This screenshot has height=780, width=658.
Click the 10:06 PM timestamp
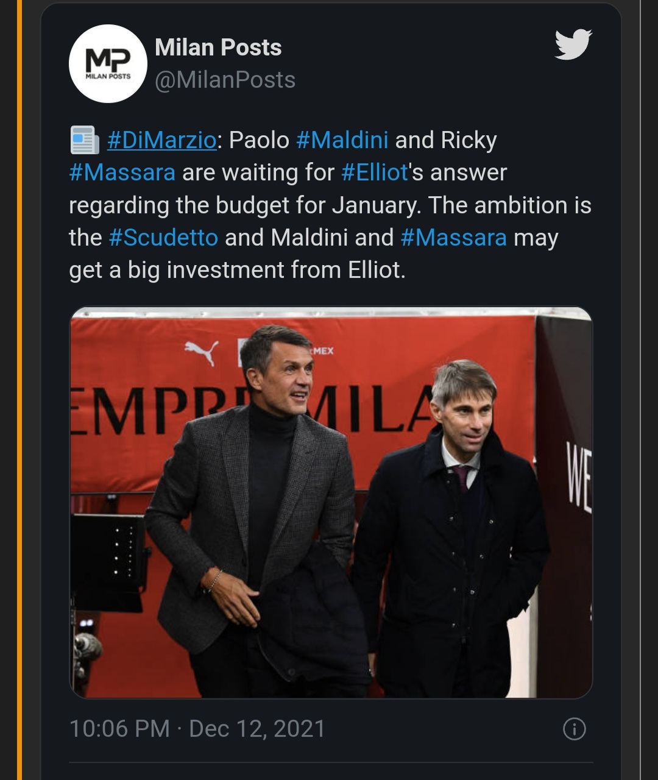click(119, 729)
